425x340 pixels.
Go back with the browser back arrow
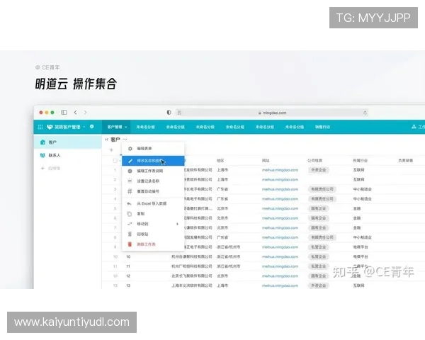pyautogui.click(x=75, y=113)
